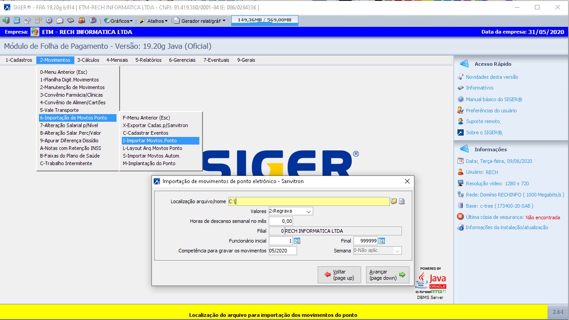Click the Competência para gravar os movimentos field
569x320 pixels.
(283, 251)
